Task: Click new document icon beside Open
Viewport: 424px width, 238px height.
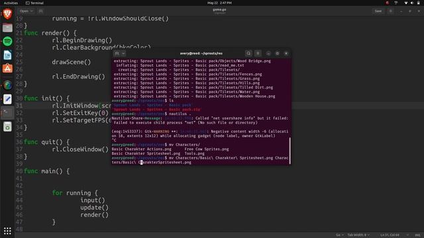Action: [40, 11]
